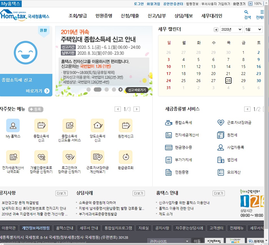The image size is (269, 245).
Task: Open the 세무대리인 menu
Action: point(212,16)
